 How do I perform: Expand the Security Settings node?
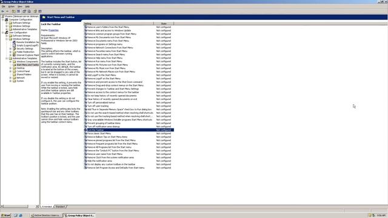10,48
